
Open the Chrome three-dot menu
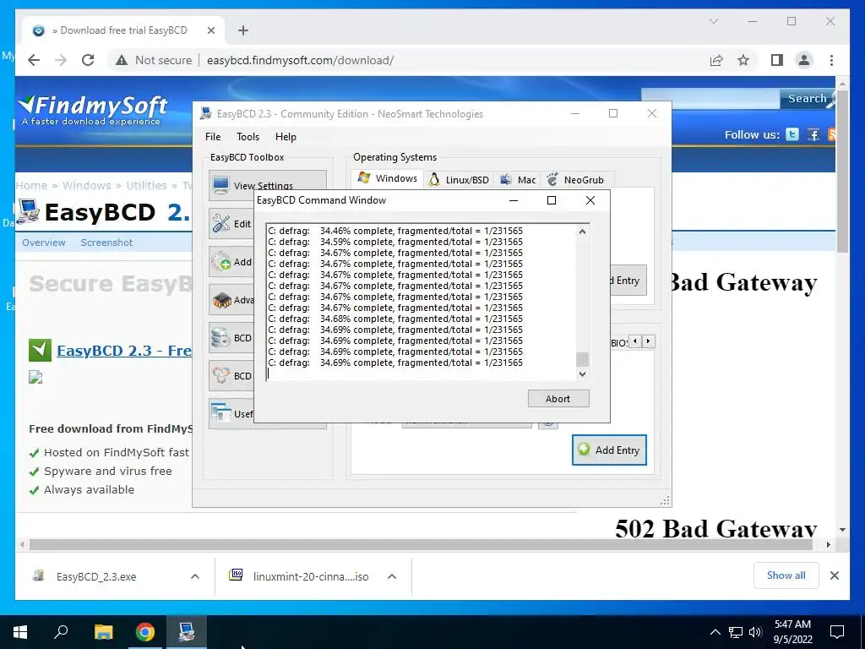point(831,60)
